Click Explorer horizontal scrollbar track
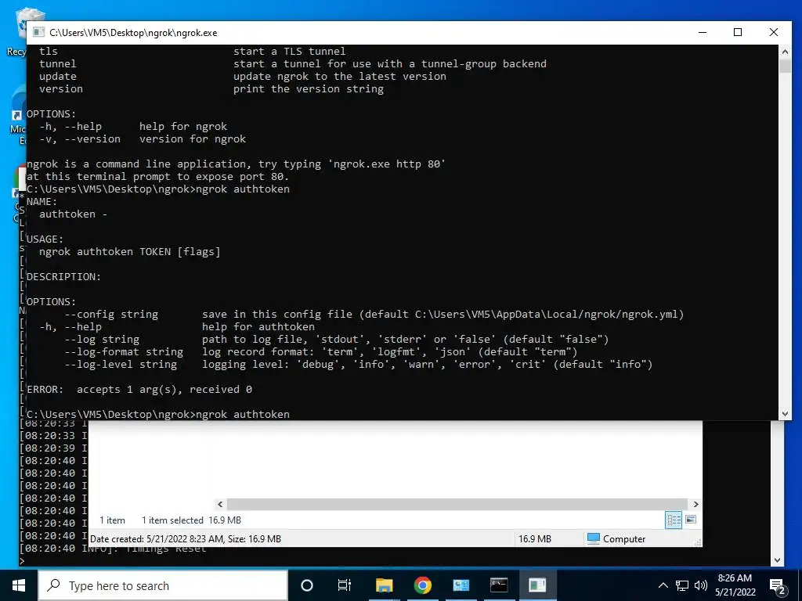 [457, 504]
